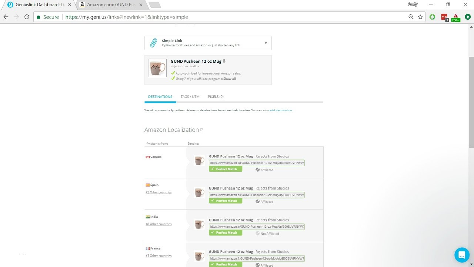Click the mug thumbnail in France row
The image size is (474, 267).
click(199, 256)
